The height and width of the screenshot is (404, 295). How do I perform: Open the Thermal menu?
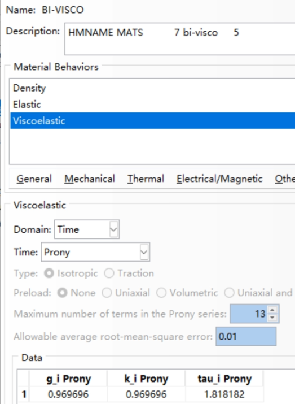(146, 179)
